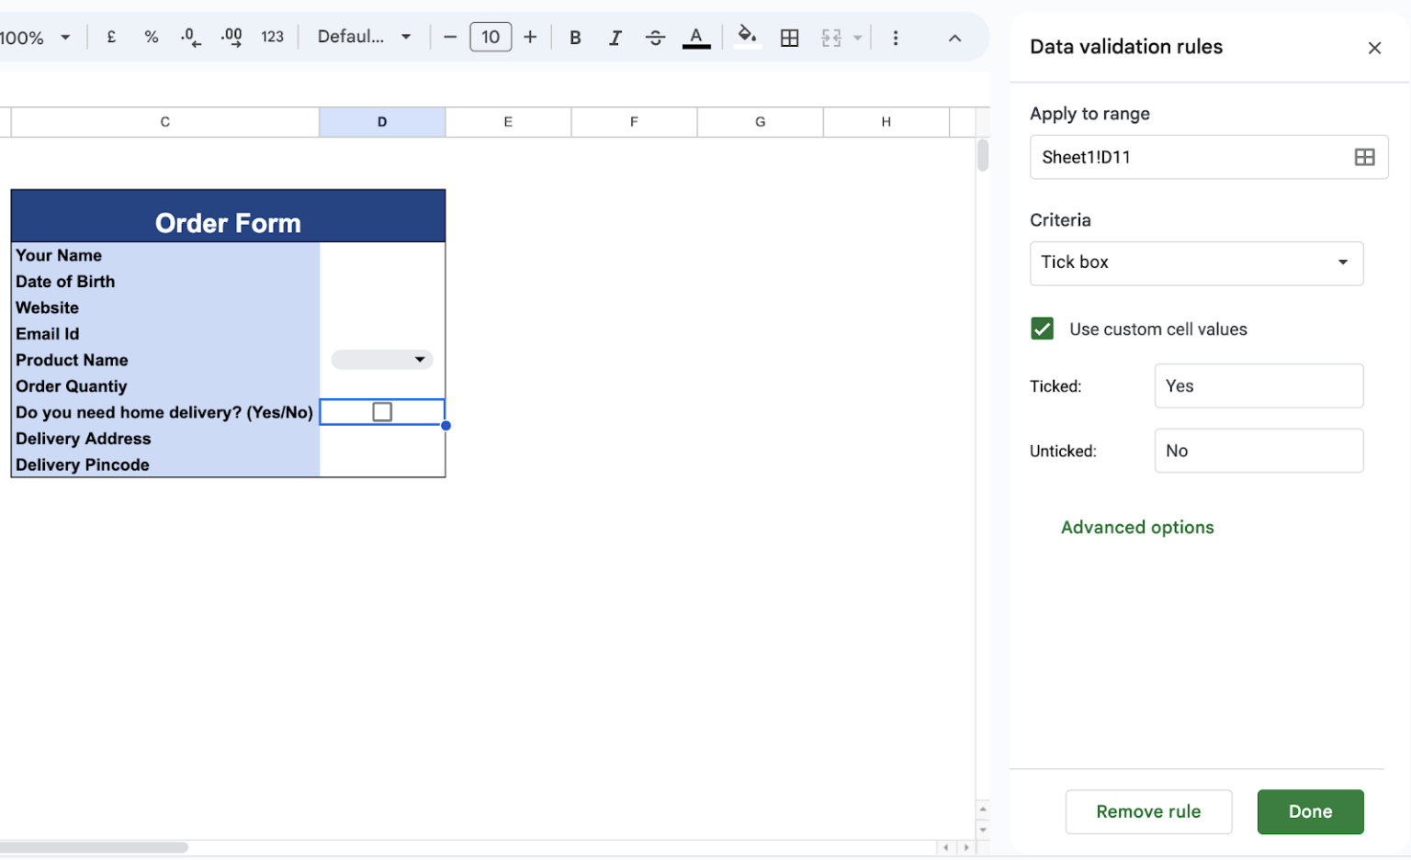Tick the home delivery checkbox in D11
Viewport: 1411px width, 860px height.
381,411
